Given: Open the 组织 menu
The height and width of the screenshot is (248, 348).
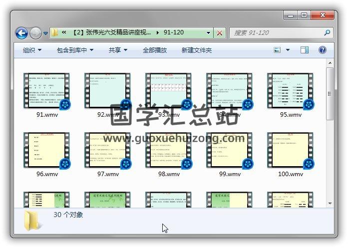Looking at the screenshot, I should tap(32, 50).
